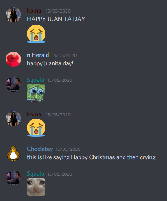Open Choclatey's penguin avatar
The image size is (167, 201).
13,153
